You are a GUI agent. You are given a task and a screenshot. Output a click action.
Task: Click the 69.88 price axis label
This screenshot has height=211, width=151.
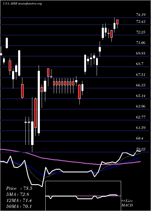[x=141, y=53]
